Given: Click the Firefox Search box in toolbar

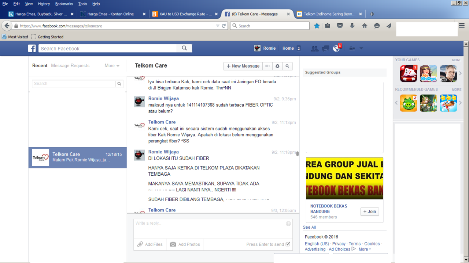Looking at the screenshot, I should [270, 26].
